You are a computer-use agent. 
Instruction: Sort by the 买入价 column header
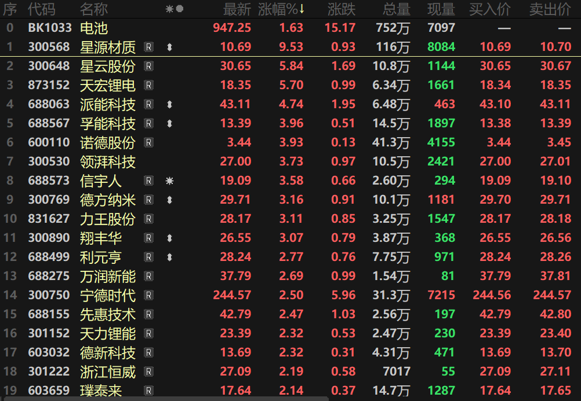490,9
